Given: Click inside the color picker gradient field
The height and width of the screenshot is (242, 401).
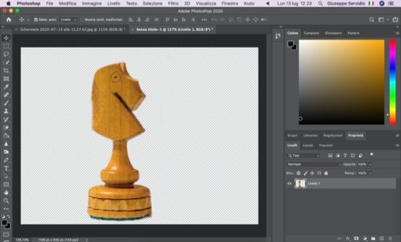Looking at the screenshot, I should pyautogui.click(x=341, y=82).
